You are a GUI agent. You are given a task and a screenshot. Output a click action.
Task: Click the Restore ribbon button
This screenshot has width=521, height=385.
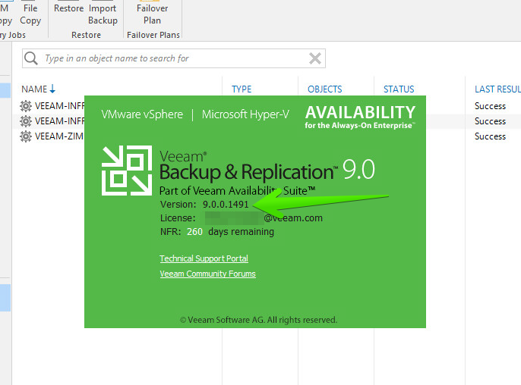coord(69,8)
